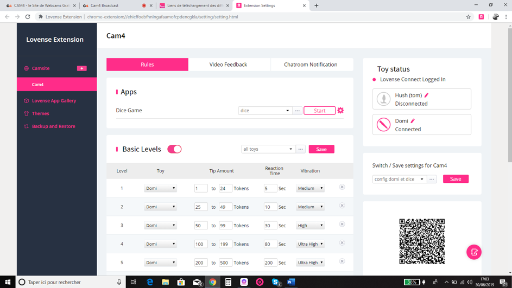Click the plus icon beside Camsite
Viewport: 512px width, 288px height.
81,68
